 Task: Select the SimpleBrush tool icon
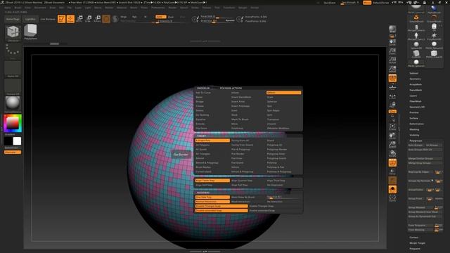tap(416, 19)
